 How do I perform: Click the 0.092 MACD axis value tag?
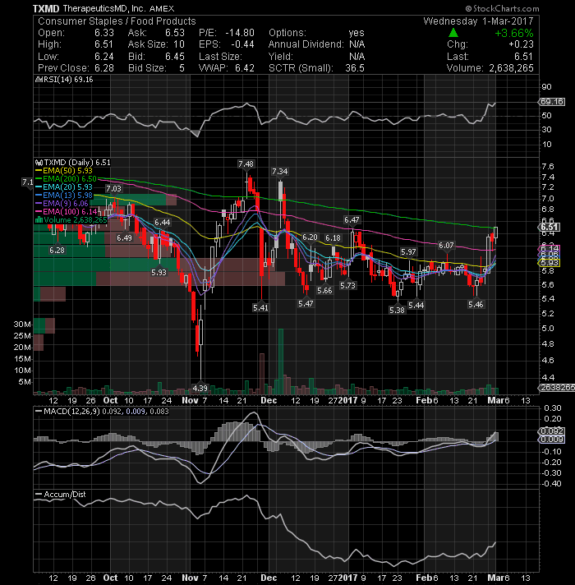coord(551,431)
